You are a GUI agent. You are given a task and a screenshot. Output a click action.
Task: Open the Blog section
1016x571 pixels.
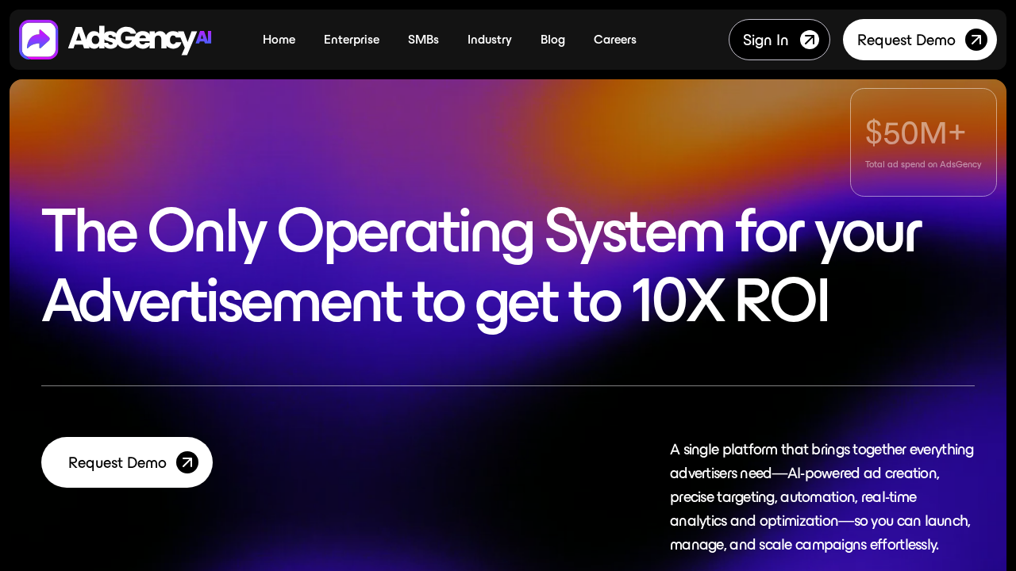tap(552, 39)
